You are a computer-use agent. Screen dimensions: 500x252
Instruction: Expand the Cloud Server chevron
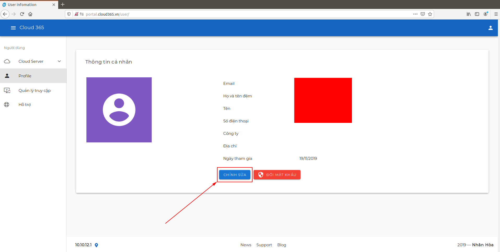[59, 61]
